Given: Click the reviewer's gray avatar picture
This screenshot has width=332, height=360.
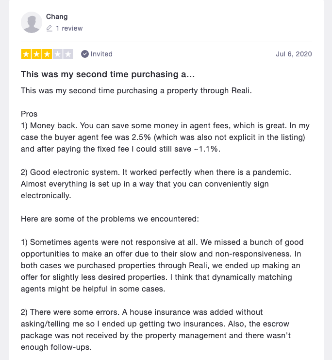Looking at the screenshot, I should [32, 22].
